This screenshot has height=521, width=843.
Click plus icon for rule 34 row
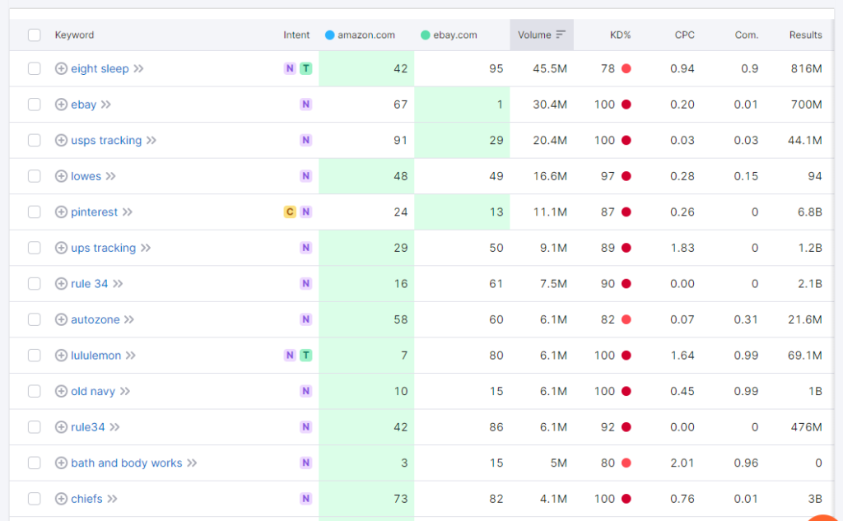(x=61, y=284)
